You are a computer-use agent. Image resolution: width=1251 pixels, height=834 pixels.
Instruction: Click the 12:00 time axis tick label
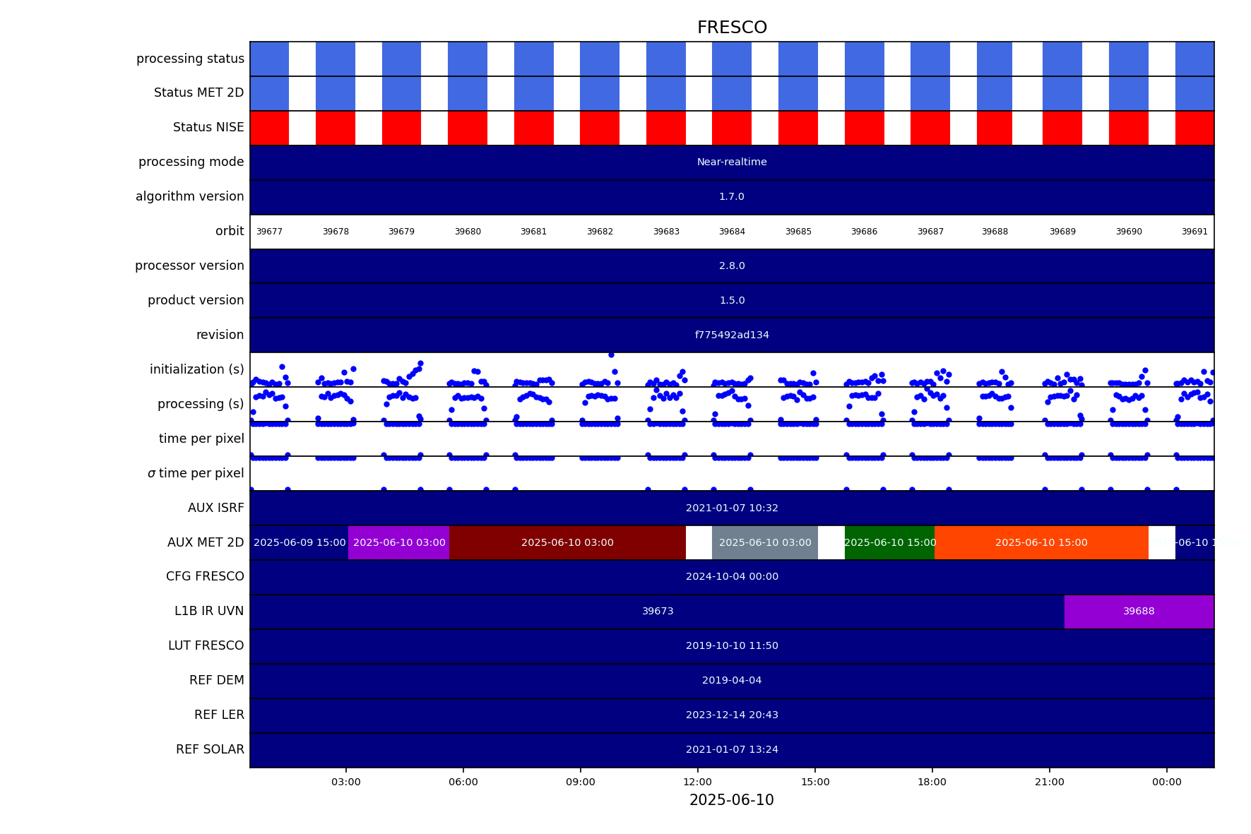697,782
